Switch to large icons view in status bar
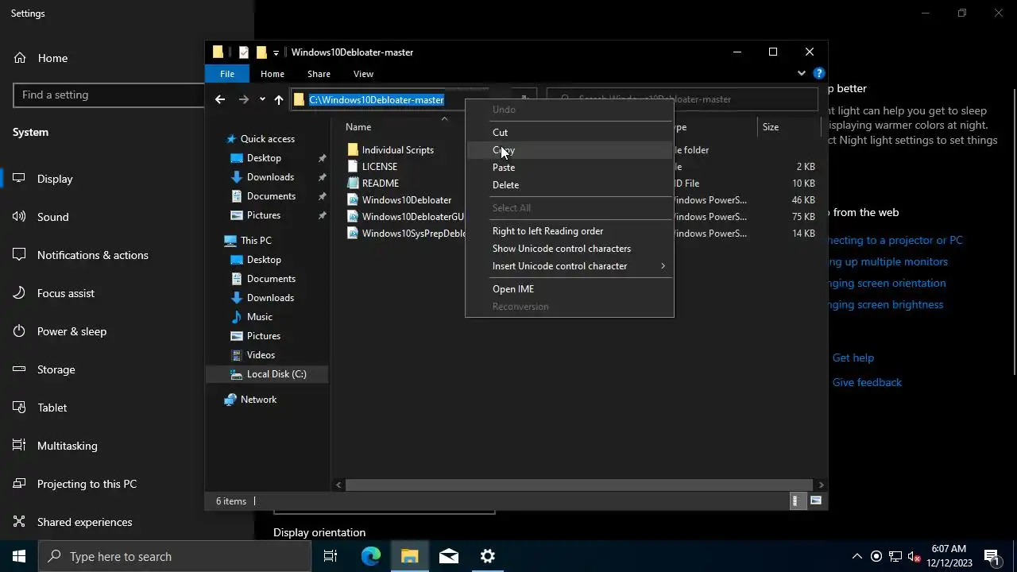This screenshot has width=1017, height=572. pos(816,501)
